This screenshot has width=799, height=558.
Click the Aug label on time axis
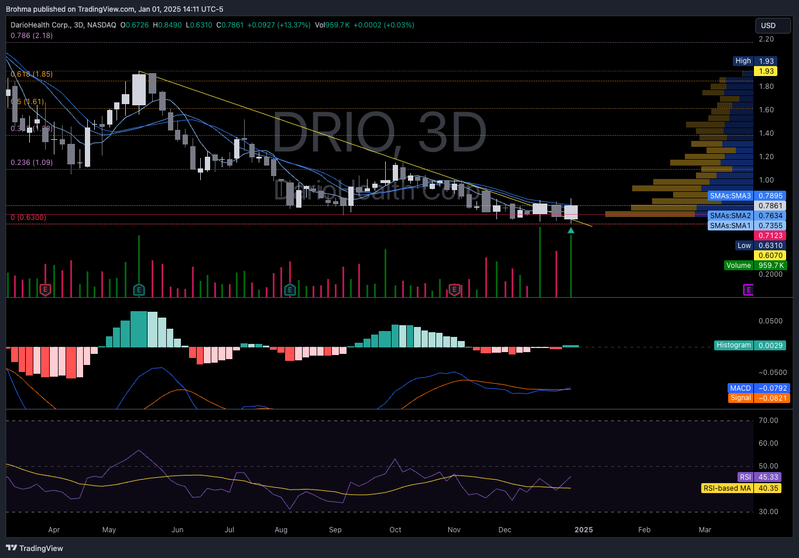pos(281,530)
